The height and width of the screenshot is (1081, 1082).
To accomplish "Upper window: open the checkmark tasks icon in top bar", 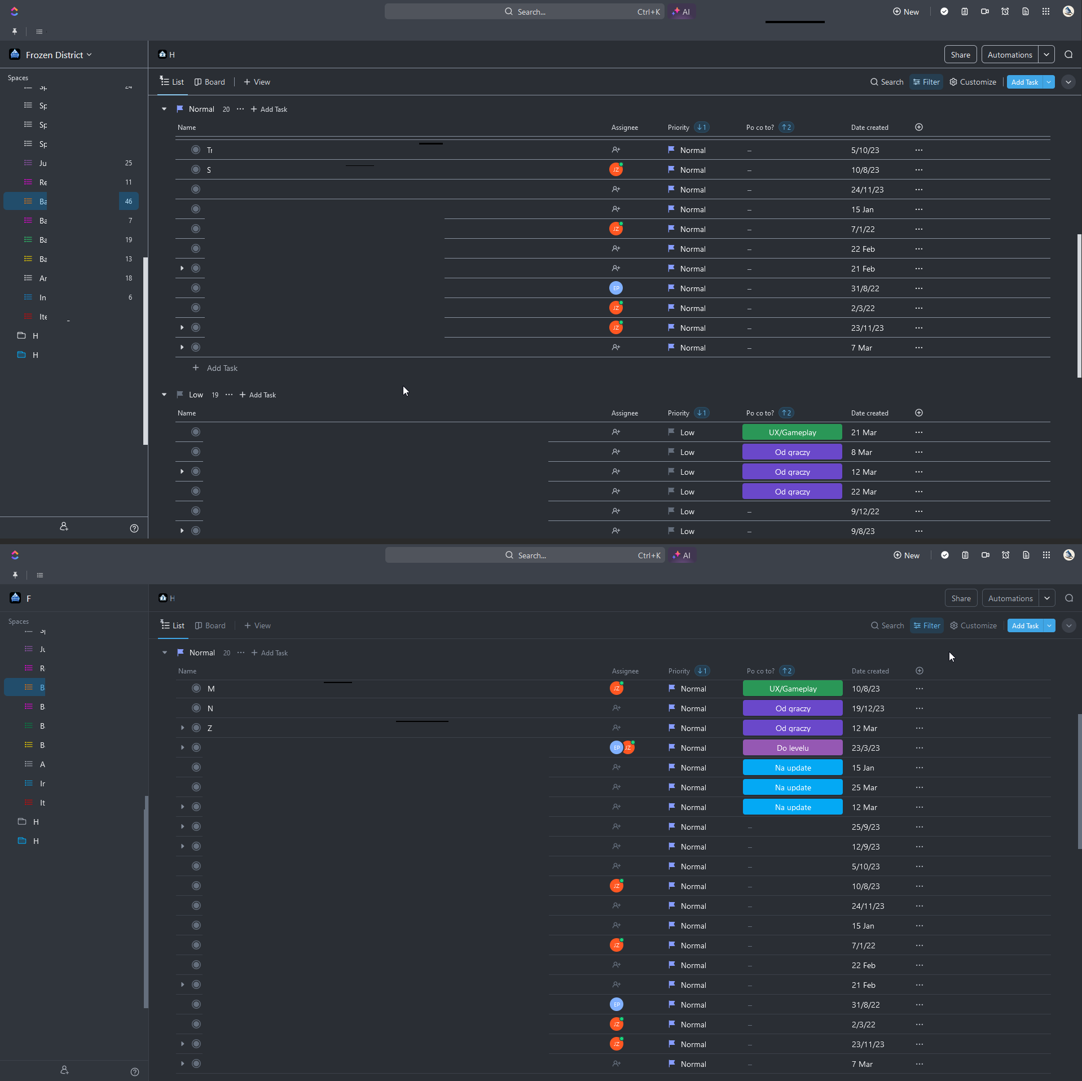I will pos(944,11).
